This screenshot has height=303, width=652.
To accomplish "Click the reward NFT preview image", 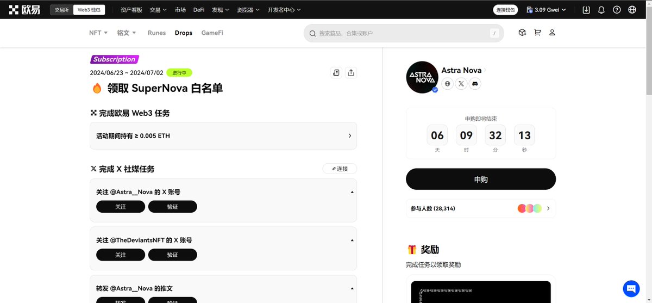I will point(481,292).
